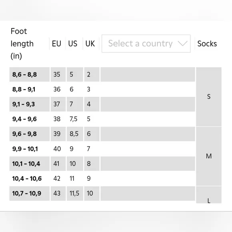The height and width of the screenshot is (232, 232).
Task: Open the Select a country dropdown
Action: [146, 44]
